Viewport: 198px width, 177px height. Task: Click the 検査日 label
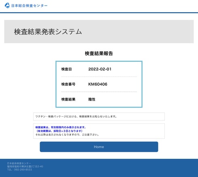pos(66,69)
